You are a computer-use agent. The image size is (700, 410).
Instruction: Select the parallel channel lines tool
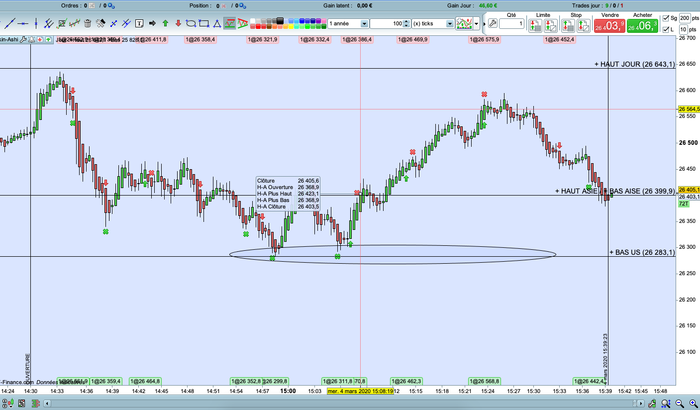(49, 23)
